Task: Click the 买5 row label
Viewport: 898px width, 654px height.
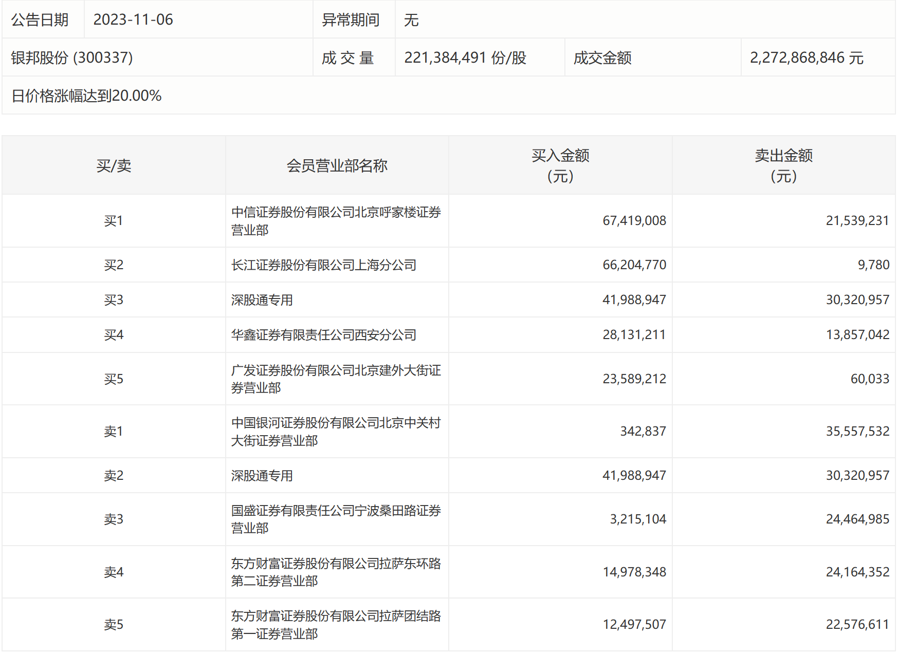Action: coord(114,379)
